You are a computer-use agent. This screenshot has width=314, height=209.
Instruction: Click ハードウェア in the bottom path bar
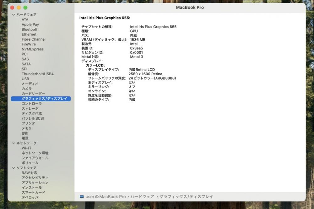tap(142, 197)
